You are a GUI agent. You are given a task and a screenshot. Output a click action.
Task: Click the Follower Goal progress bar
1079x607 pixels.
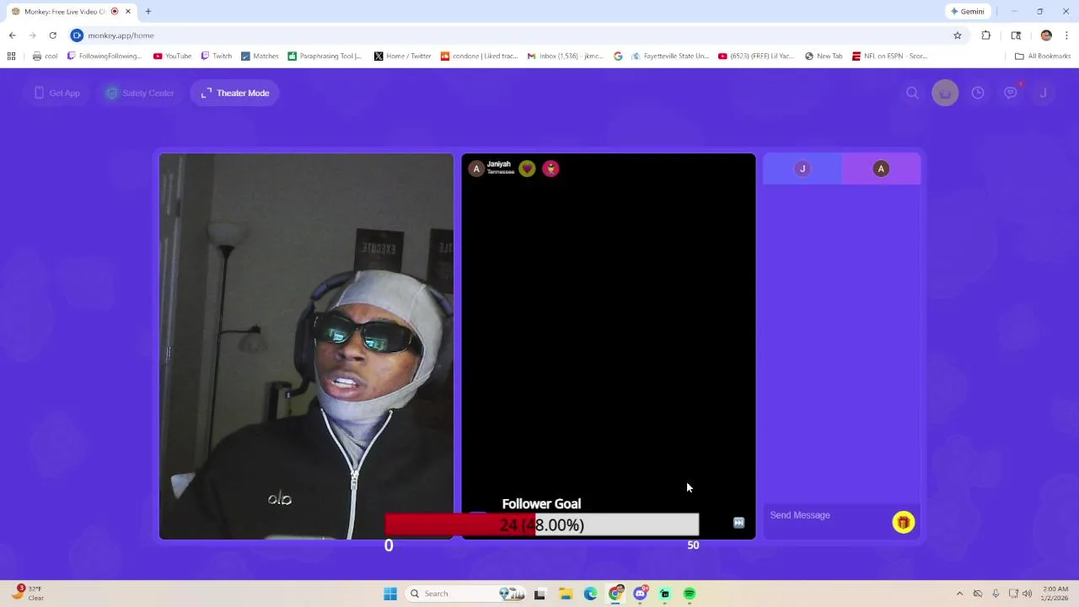coord(542,525)
